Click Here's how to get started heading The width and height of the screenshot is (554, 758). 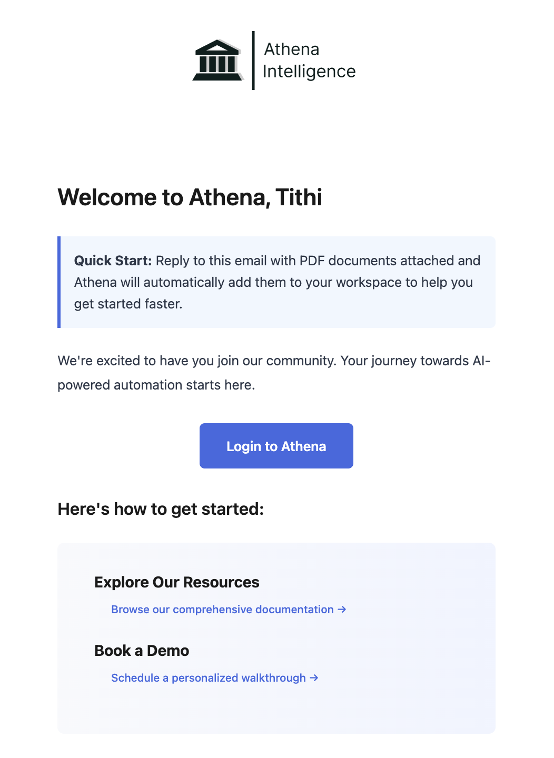click(161, 509)
